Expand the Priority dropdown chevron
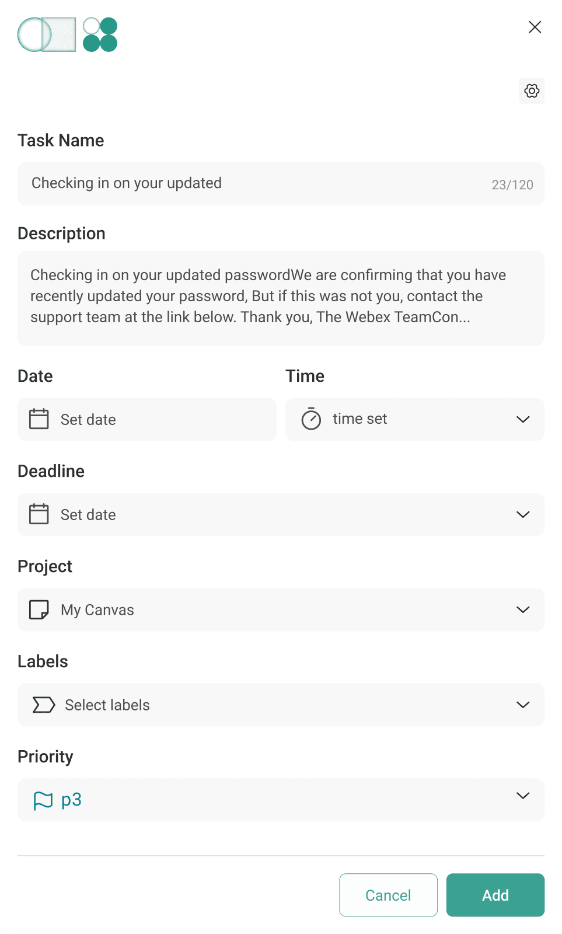Viewport: 562px width, 934px height. click(x=523, y=796)
